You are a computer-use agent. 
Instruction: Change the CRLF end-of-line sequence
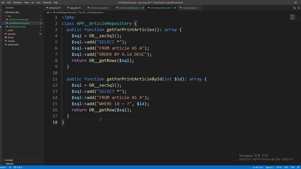[286, 167]
